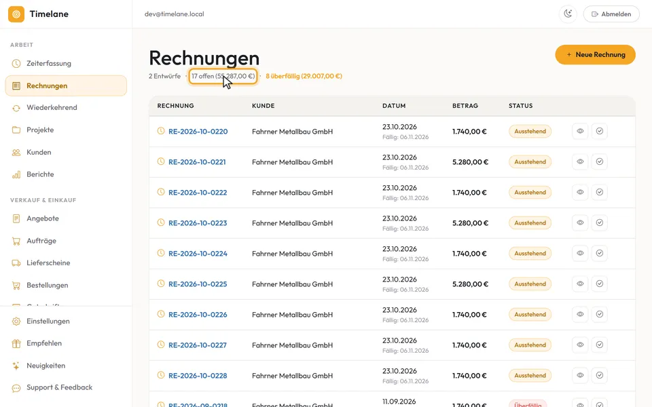
Task: Open invoice RE-2026-10-0220
Action: pos(198,132)
